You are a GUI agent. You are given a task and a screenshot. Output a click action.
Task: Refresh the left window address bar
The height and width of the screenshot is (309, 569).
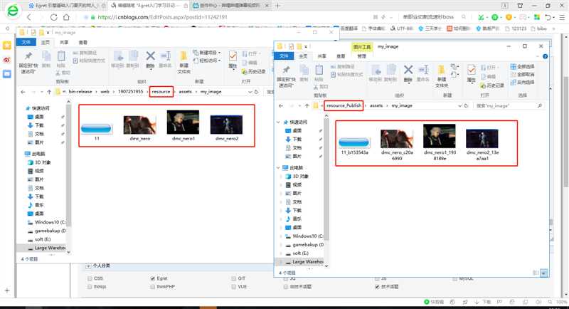pyautogui.click(x=256, y=92)
